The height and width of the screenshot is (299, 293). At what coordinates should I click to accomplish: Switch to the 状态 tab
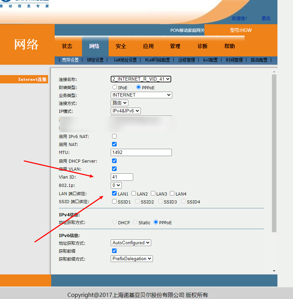pyautogui.click(x=67, y=46)
